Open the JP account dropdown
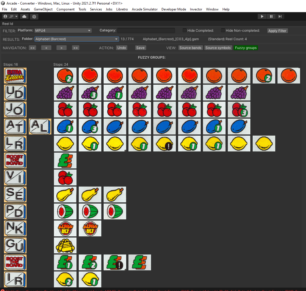 coord(10,17)
